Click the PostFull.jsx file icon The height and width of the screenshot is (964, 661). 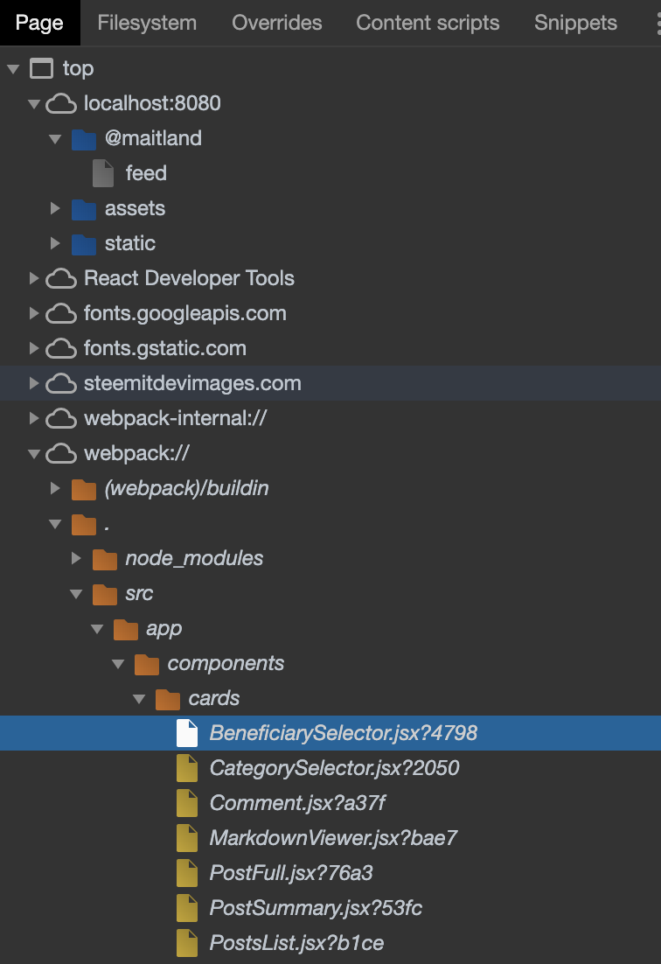(187, 874)
